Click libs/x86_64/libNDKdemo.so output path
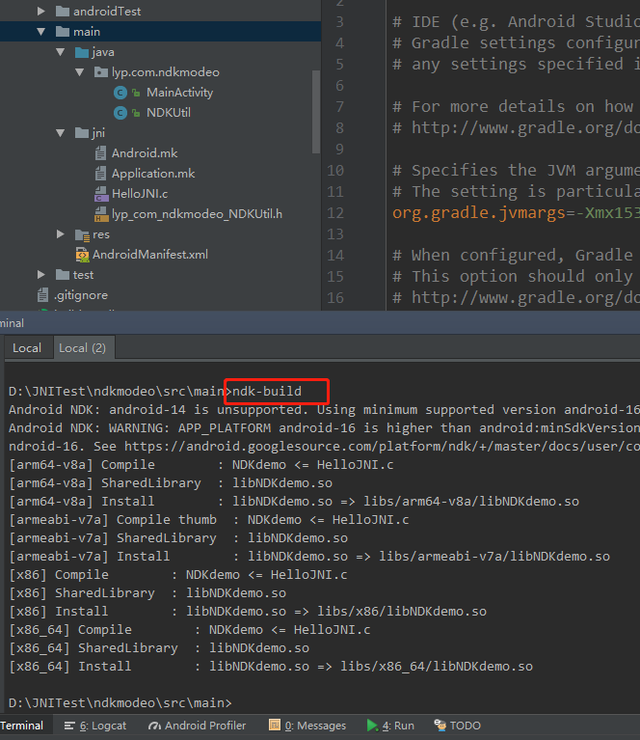The width and height of the screenshot is (640, 740). pyautogui.click(x=437, y=667)
